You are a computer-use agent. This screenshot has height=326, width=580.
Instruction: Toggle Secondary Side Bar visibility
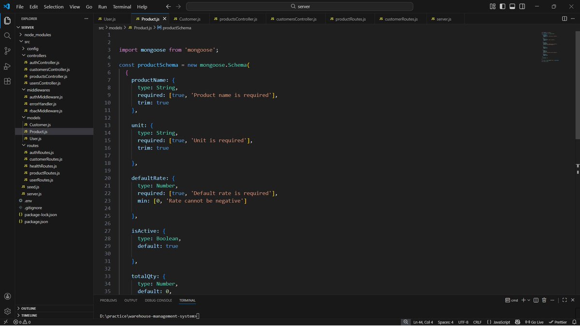[x=522, y=6]
